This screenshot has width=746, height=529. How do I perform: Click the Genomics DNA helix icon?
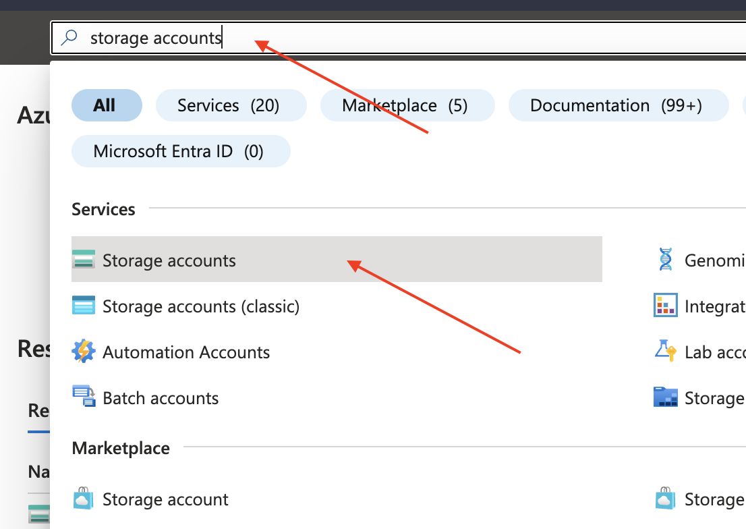coord(666,260)
